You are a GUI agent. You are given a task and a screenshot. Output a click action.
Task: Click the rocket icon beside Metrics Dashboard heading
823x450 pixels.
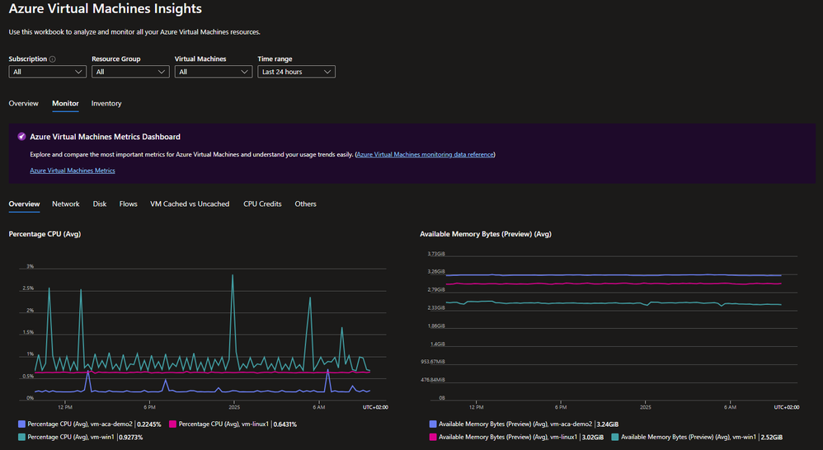point(21,137)
